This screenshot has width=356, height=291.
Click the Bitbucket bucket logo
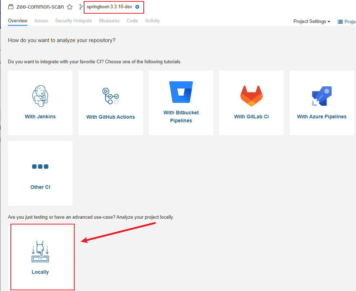click(181, 92)
